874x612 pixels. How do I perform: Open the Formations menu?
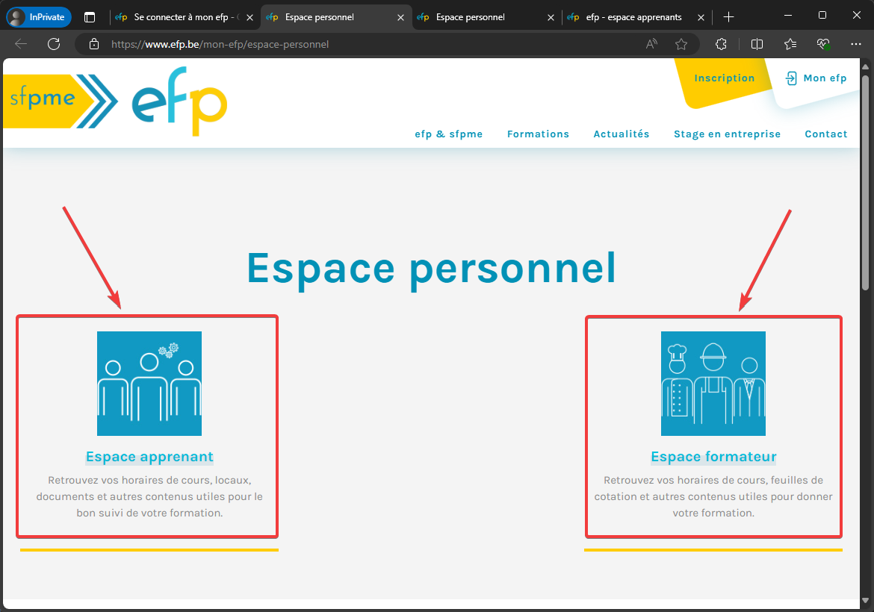(538, 134)
